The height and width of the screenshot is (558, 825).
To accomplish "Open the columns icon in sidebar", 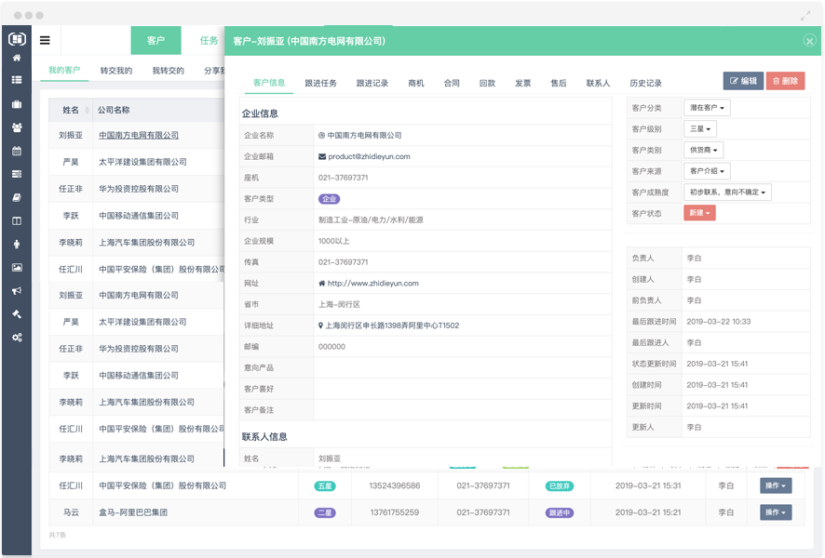I will tap(17, 220).
